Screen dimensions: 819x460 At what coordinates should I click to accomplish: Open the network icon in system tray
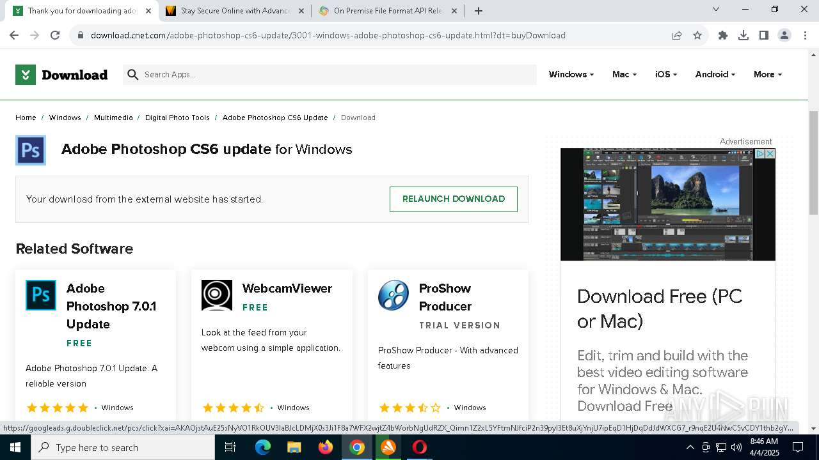click(x=721, y=447)
